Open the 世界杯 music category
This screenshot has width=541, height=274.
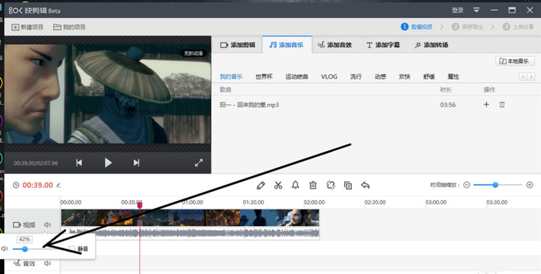(x=264, y=77)
